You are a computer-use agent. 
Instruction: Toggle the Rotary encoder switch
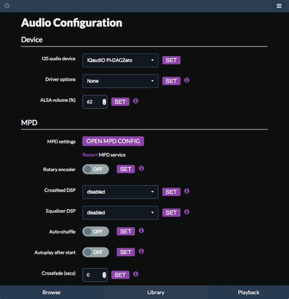point(96,169)
